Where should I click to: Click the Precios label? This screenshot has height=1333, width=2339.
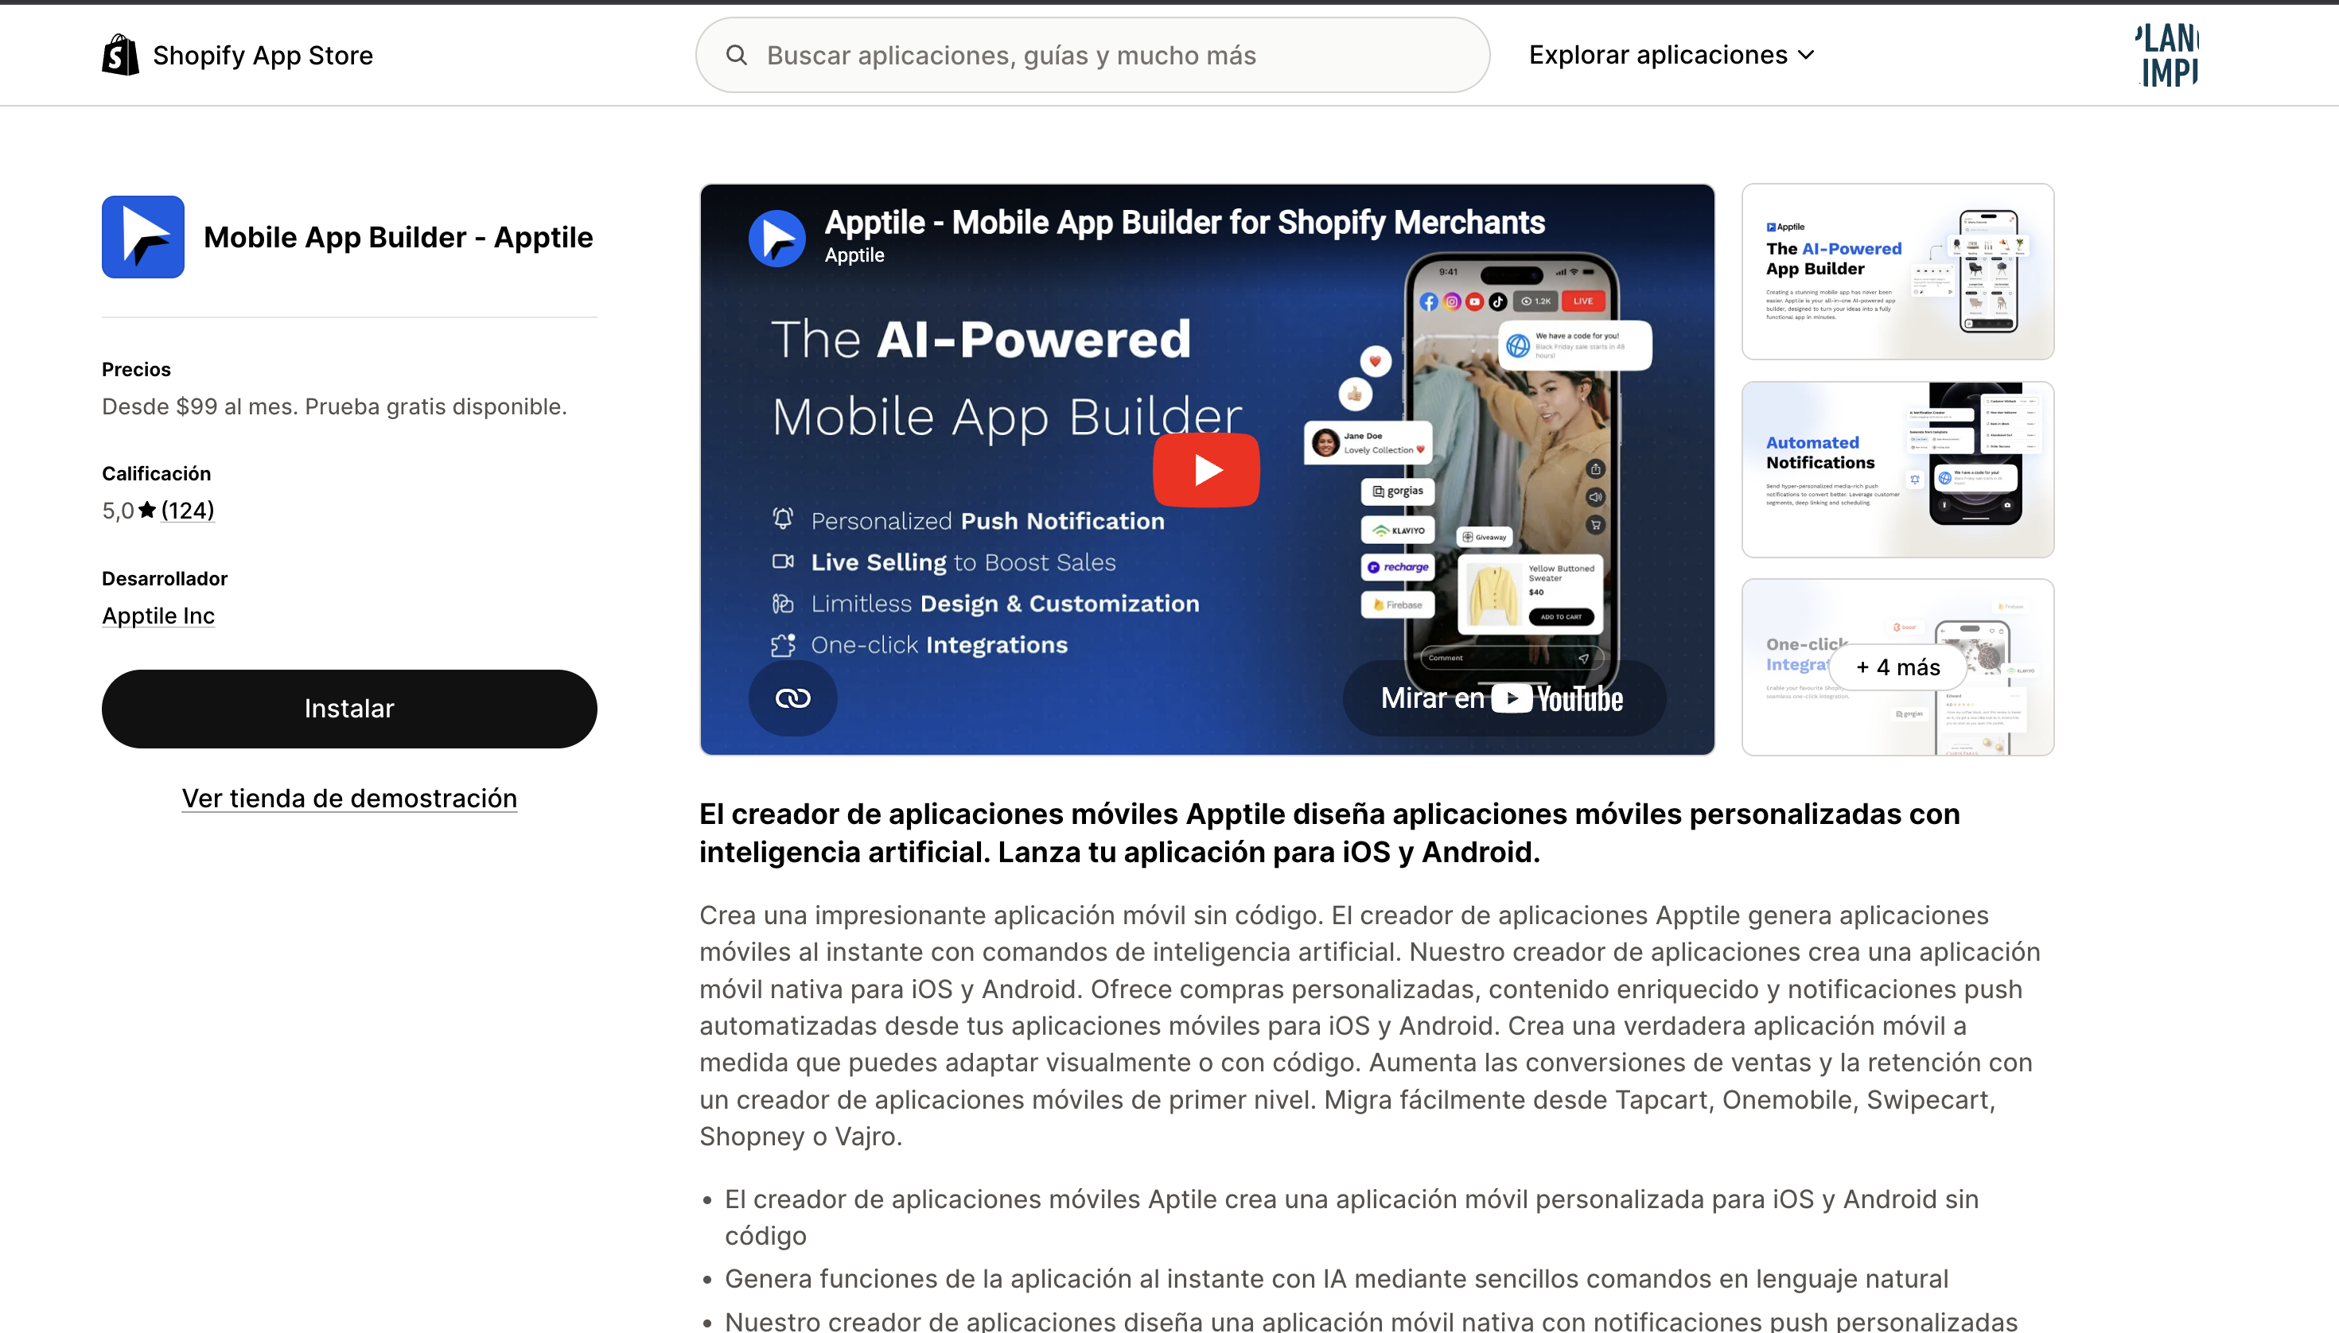(x=137, y=370)
